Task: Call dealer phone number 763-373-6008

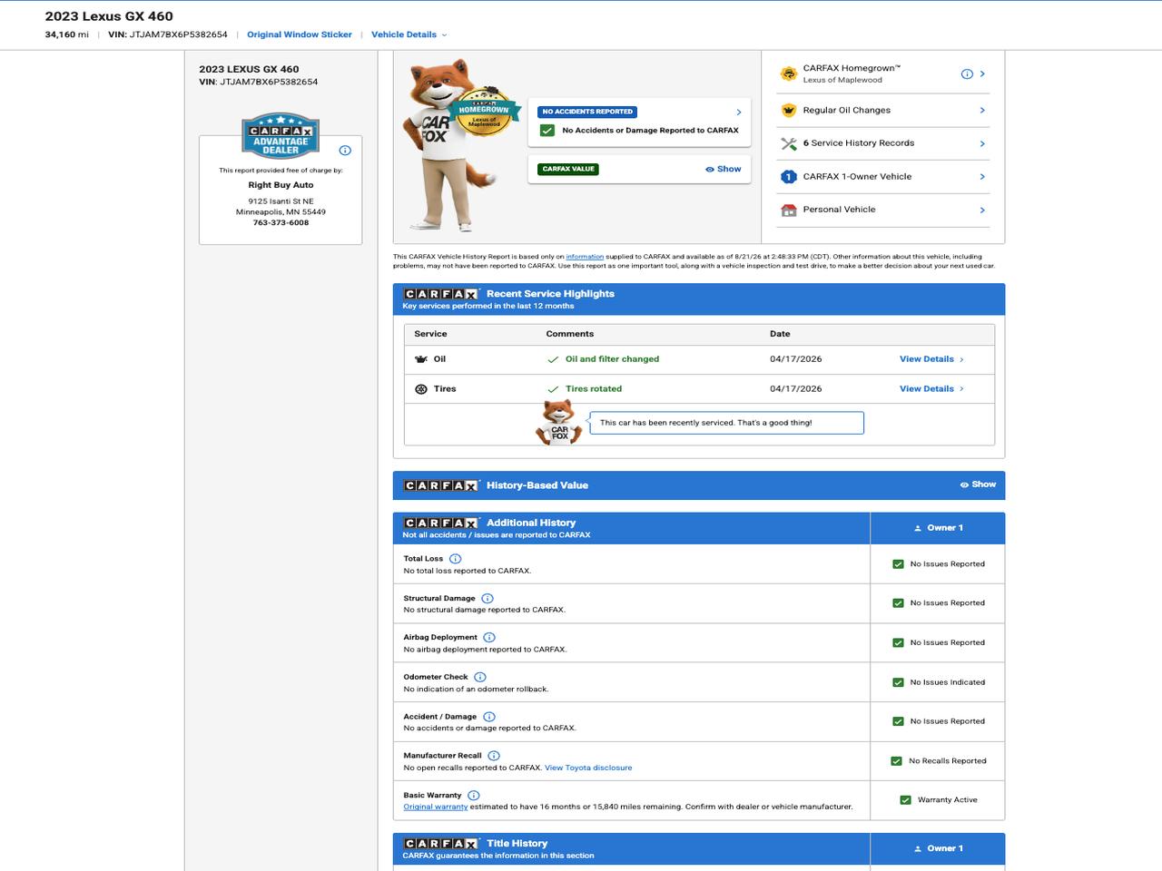Action: click(281, 223)
